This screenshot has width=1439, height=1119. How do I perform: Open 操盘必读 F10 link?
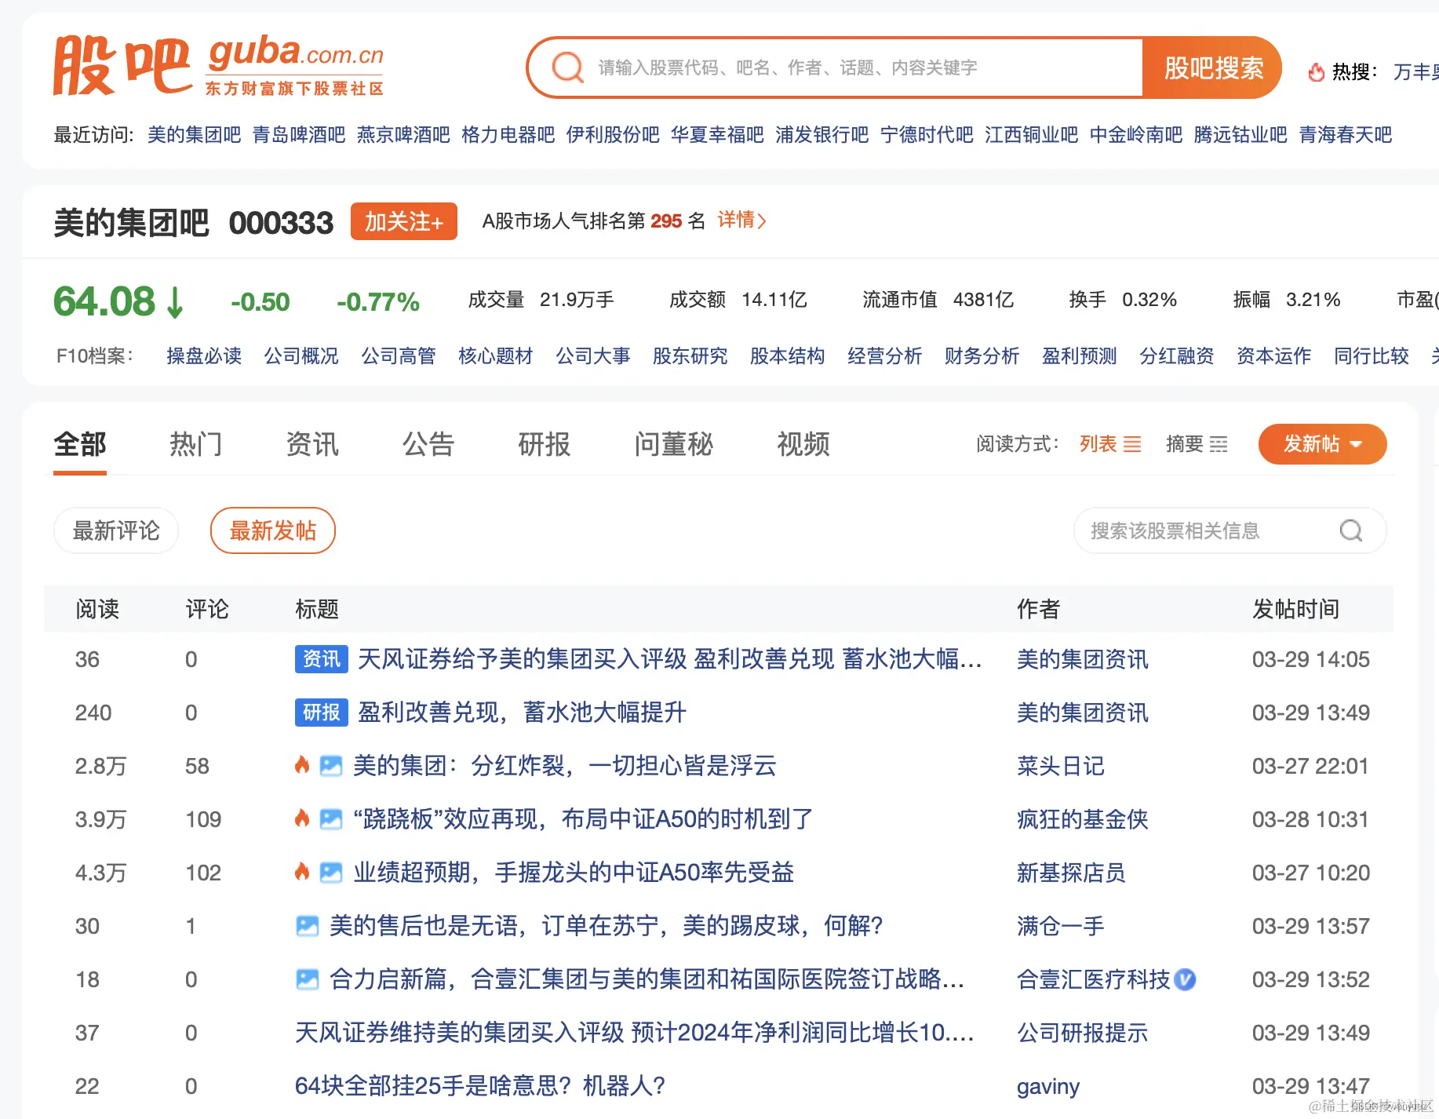click(204, 356)
